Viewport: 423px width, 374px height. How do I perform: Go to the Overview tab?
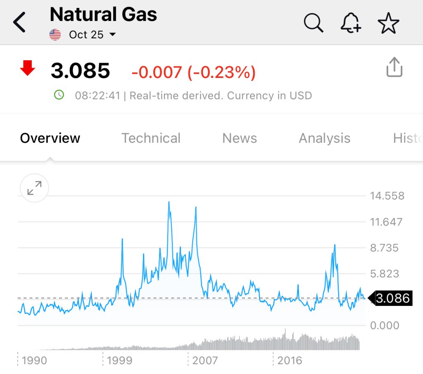(x=50, y=138)
